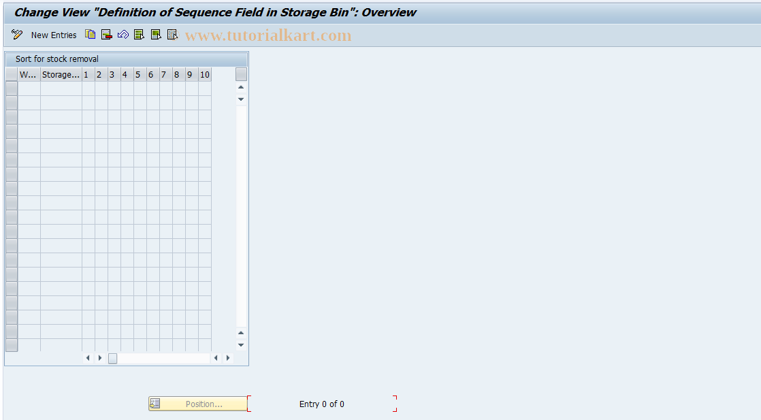Select the Storage... column header
The width and height of the screenshot is (761, 420).
coord(61,74)
